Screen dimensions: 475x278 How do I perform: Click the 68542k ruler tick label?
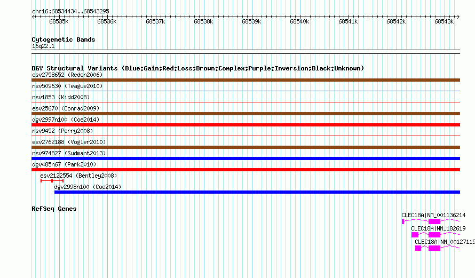(396, 21)
